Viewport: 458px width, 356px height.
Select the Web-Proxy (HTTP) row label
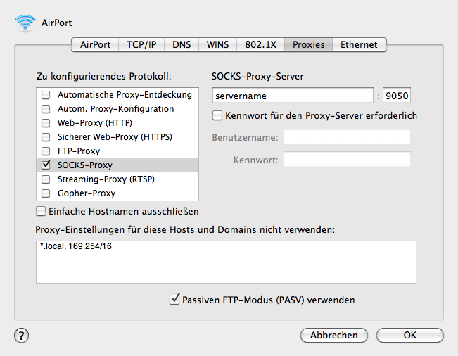click(x=95, y=123)
